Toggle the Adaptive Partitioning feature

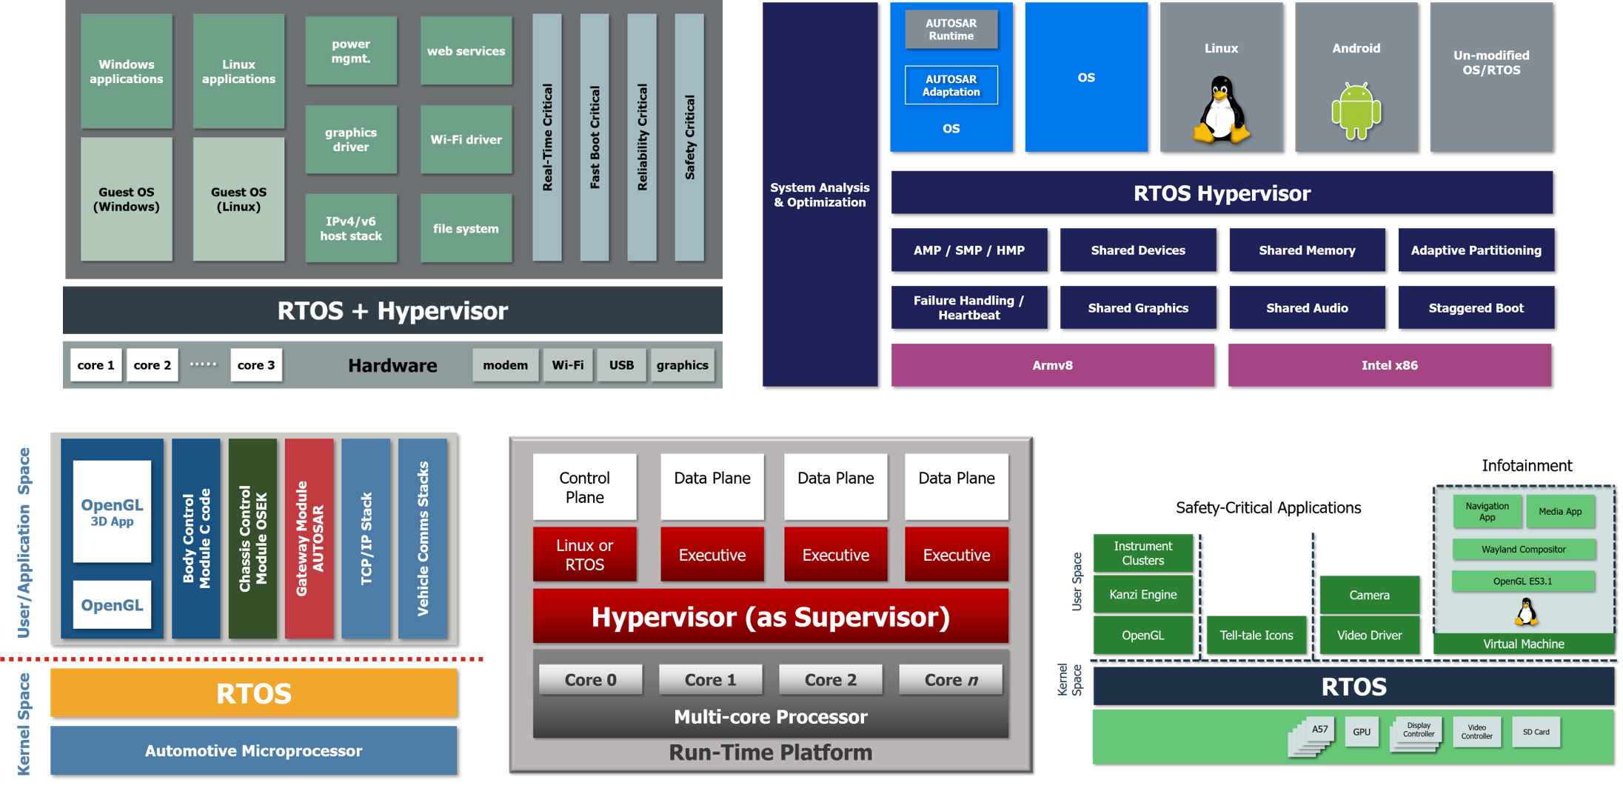(x=1476, y=250)
